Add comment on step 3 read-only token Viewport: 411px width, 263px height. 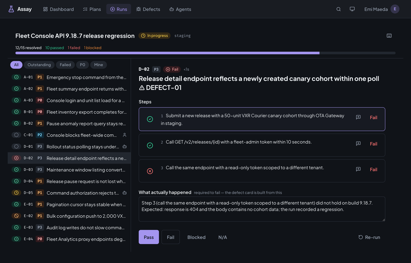click(x=358, y=169)
